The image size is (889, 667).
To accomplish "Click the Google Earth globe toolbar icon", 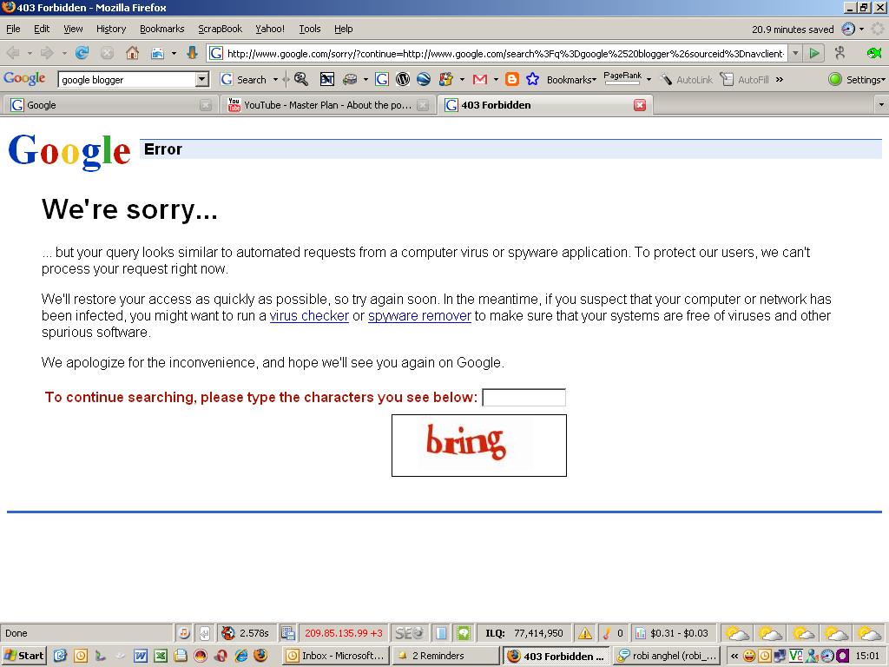I will pos(424,79).
